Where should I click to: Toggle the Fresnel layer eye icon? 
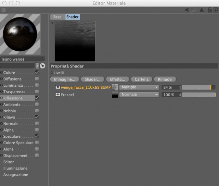click(x=58, y=95)
